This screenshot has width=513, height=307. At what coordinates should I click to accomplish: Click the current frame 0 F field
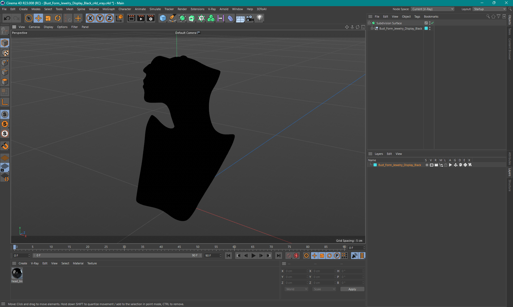tap(22, 256)
